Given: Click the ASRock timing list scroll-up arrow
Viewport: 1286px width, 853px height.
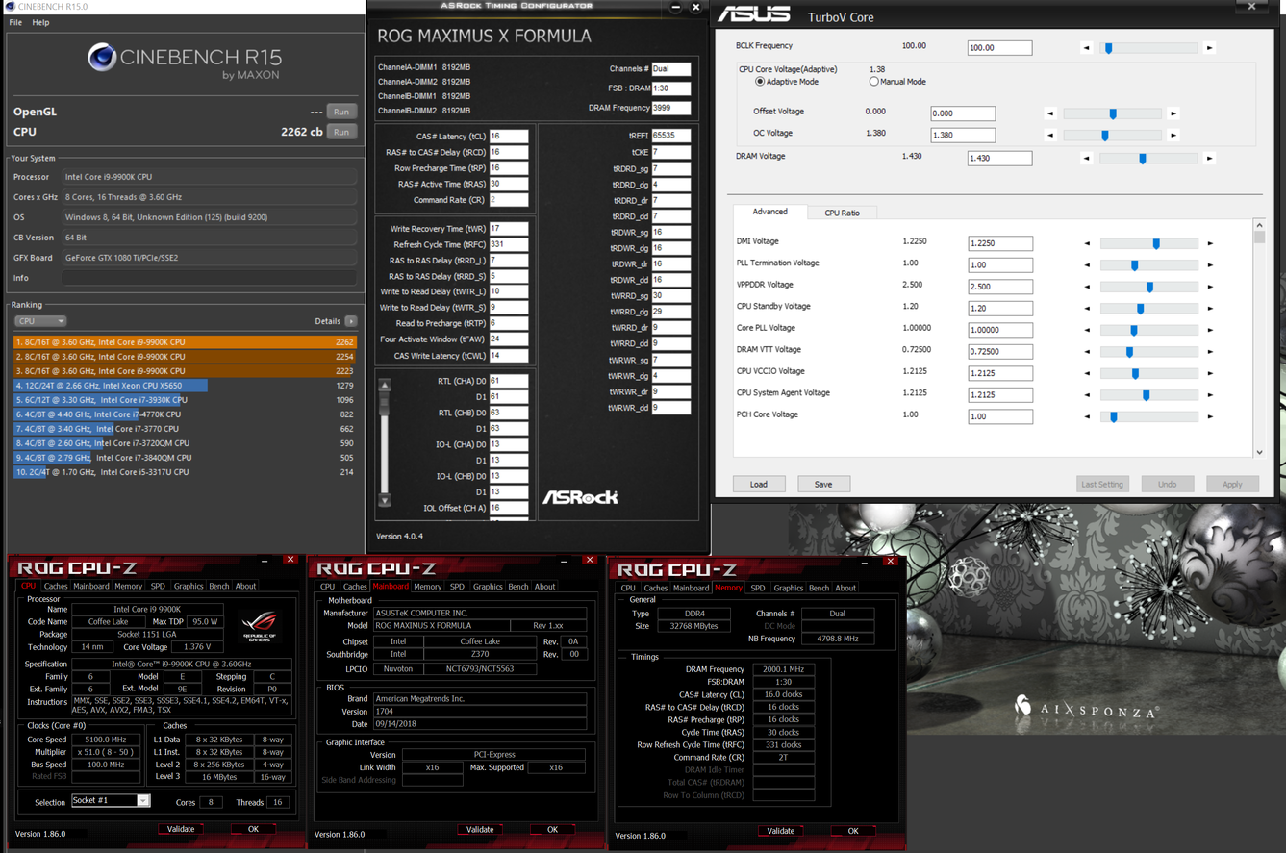Looking at the screenshot, I should [385, 386].
